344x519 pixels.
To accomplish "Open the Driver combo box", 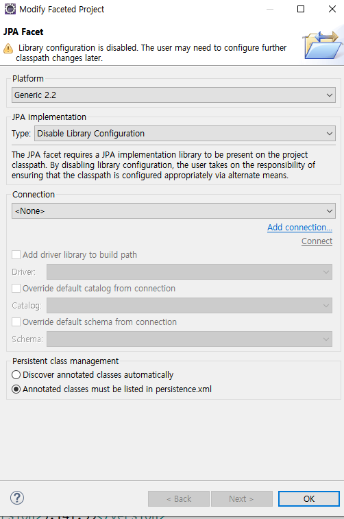I will (x=189, y=271).
